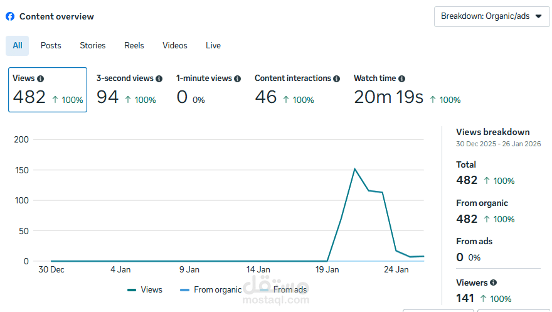Switch to the Stories tab
The height and width of the screenshot is (312, 552).
[93, 46]
